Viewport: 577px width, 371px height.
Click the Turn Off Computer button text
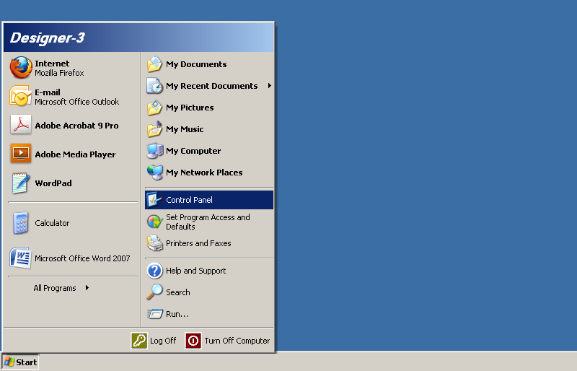coord(237,341)
